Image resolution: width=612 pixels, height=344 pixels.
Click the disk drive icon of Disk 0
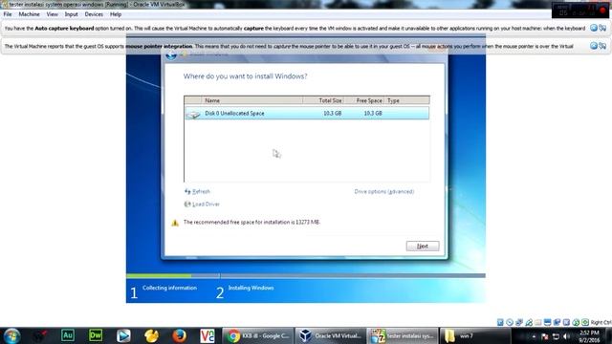click(193, 114)
